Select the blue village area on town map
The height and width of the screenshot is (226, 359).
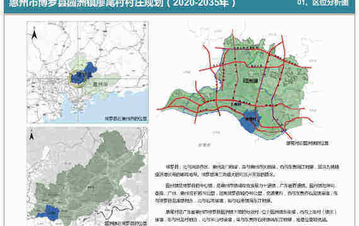pos(250,121)
